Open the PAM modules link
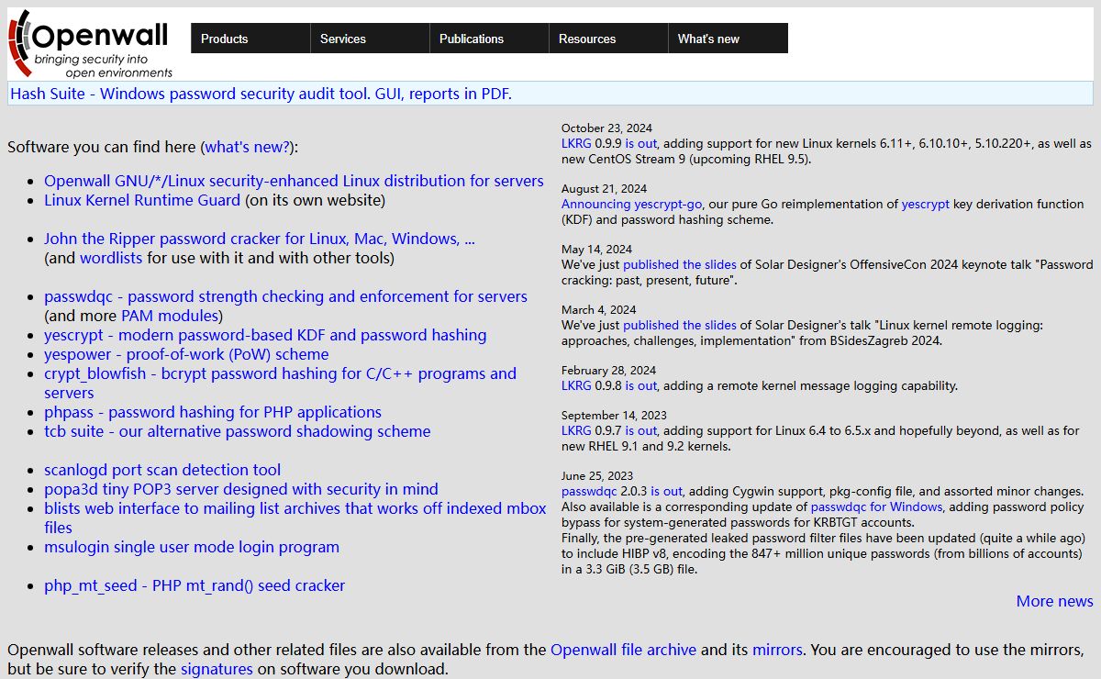 point(169,316)
